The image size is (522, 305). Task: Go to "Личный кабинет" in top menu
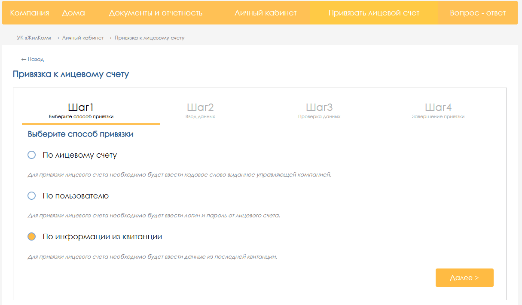[266, 13]
